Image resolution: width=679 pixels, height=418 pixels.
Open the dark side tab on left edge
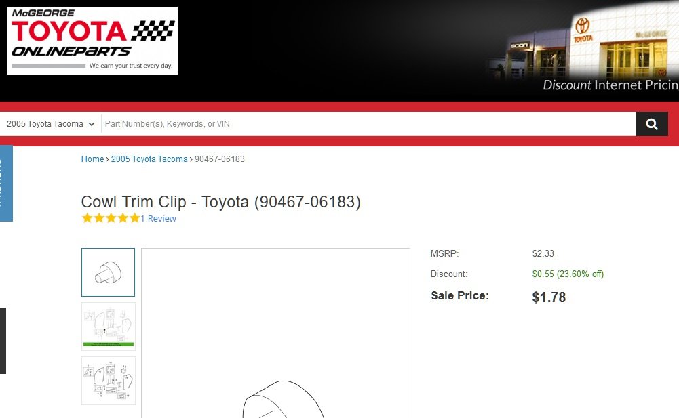(x=3, y=341)
